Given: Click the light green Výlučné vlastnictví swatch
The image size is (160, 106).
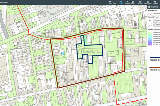Looking at the screenshot, I should click(x=150, y=32).
